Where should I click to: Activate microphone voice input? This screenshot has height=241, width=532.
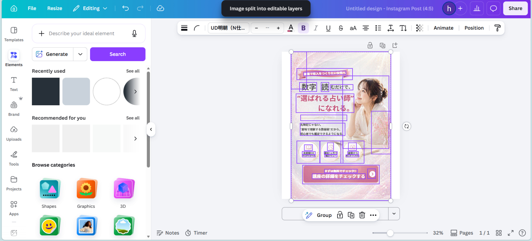pos(134,34)
